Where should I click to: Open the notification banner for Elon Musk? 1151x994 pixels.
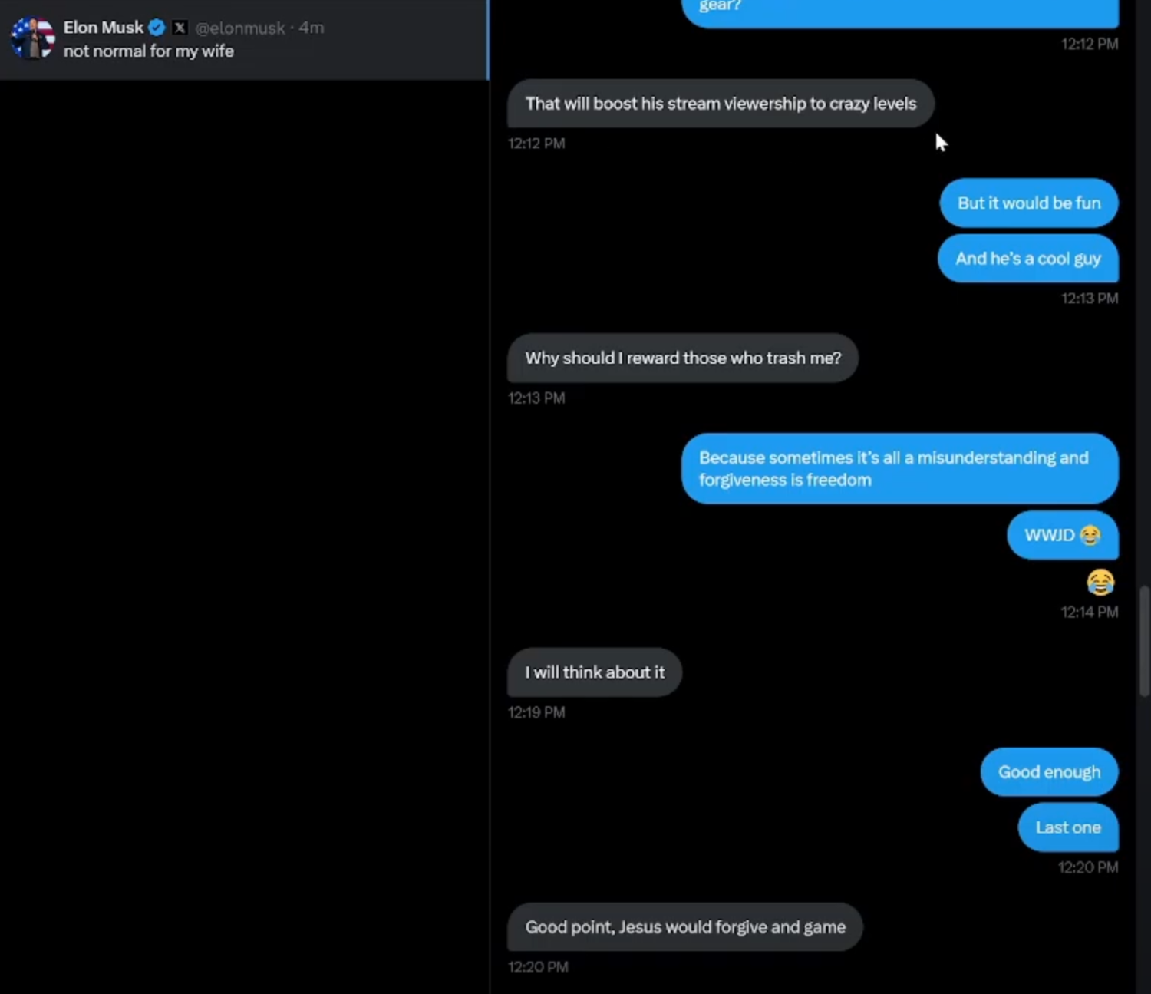243,39
